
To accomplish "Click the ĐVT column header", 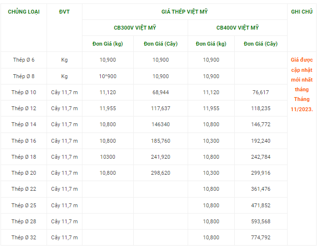I will coord(64,12).
